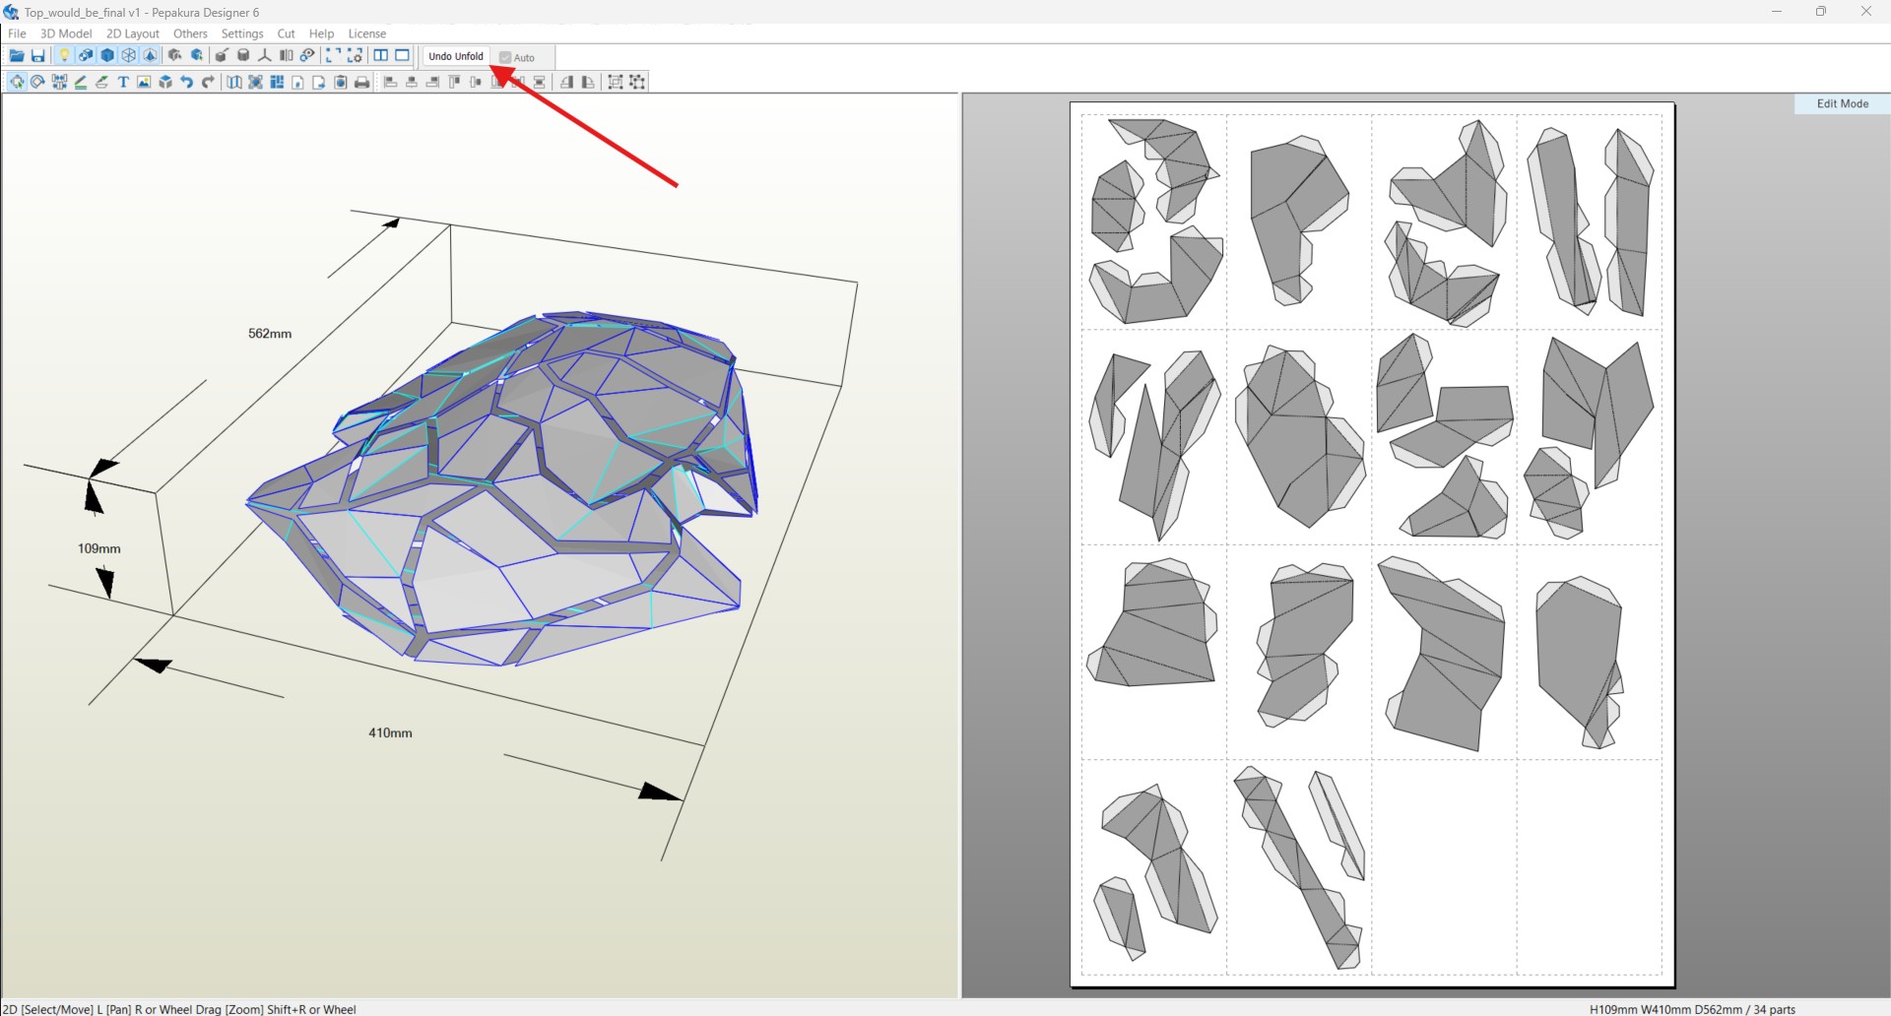Click align top edges icon
Viewport: 1891px width, 1016px height.
(x=454, y=82)
